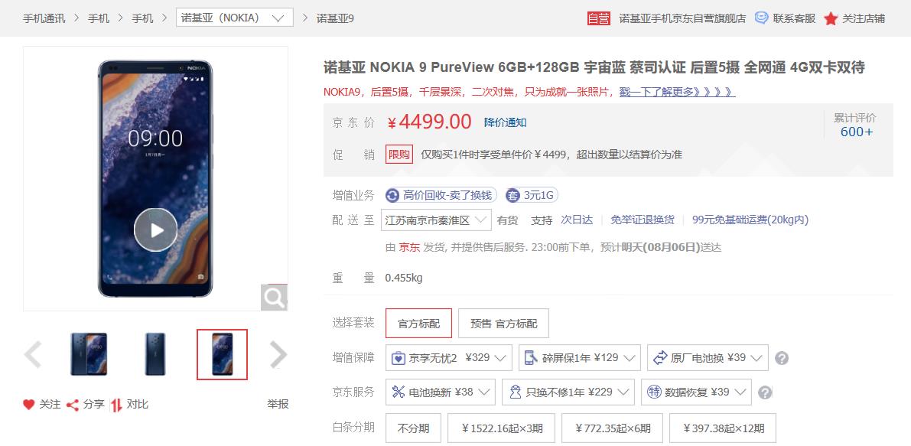Select ¥397.38起×12期 installment option

pyautogui.click(x=722, y=428)
